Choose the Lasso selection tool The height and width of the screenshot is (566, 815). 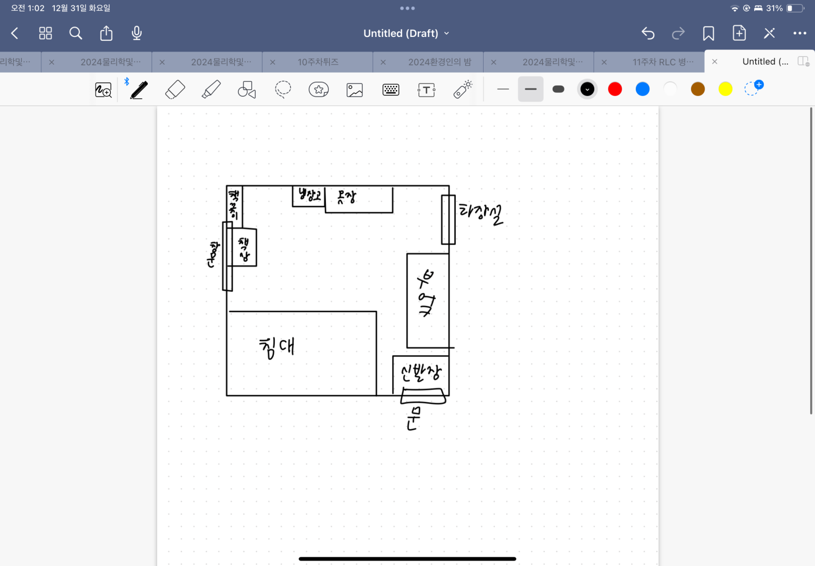click(x=283, y=90)
